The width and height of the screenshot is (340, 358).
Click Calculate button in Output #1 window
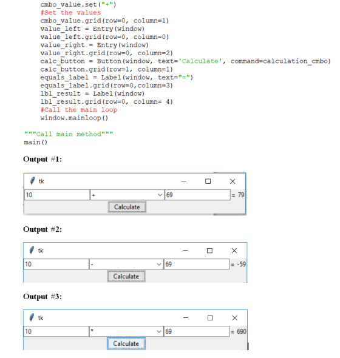[x=127, y=207]
